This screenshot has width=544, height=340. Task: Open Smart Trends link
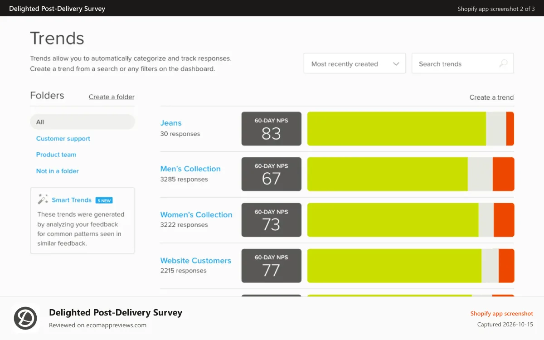[x=72, y=200]
